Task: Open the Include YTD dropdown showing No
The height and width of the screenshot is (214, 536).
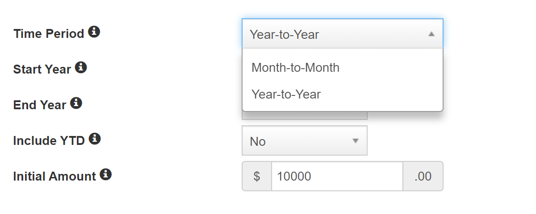Action: (x=305, y=140)
